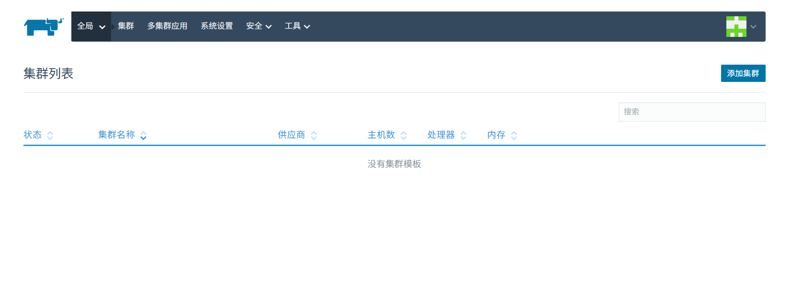Sort by 主机数 column header
791x307 pixels.
point(381,135)
